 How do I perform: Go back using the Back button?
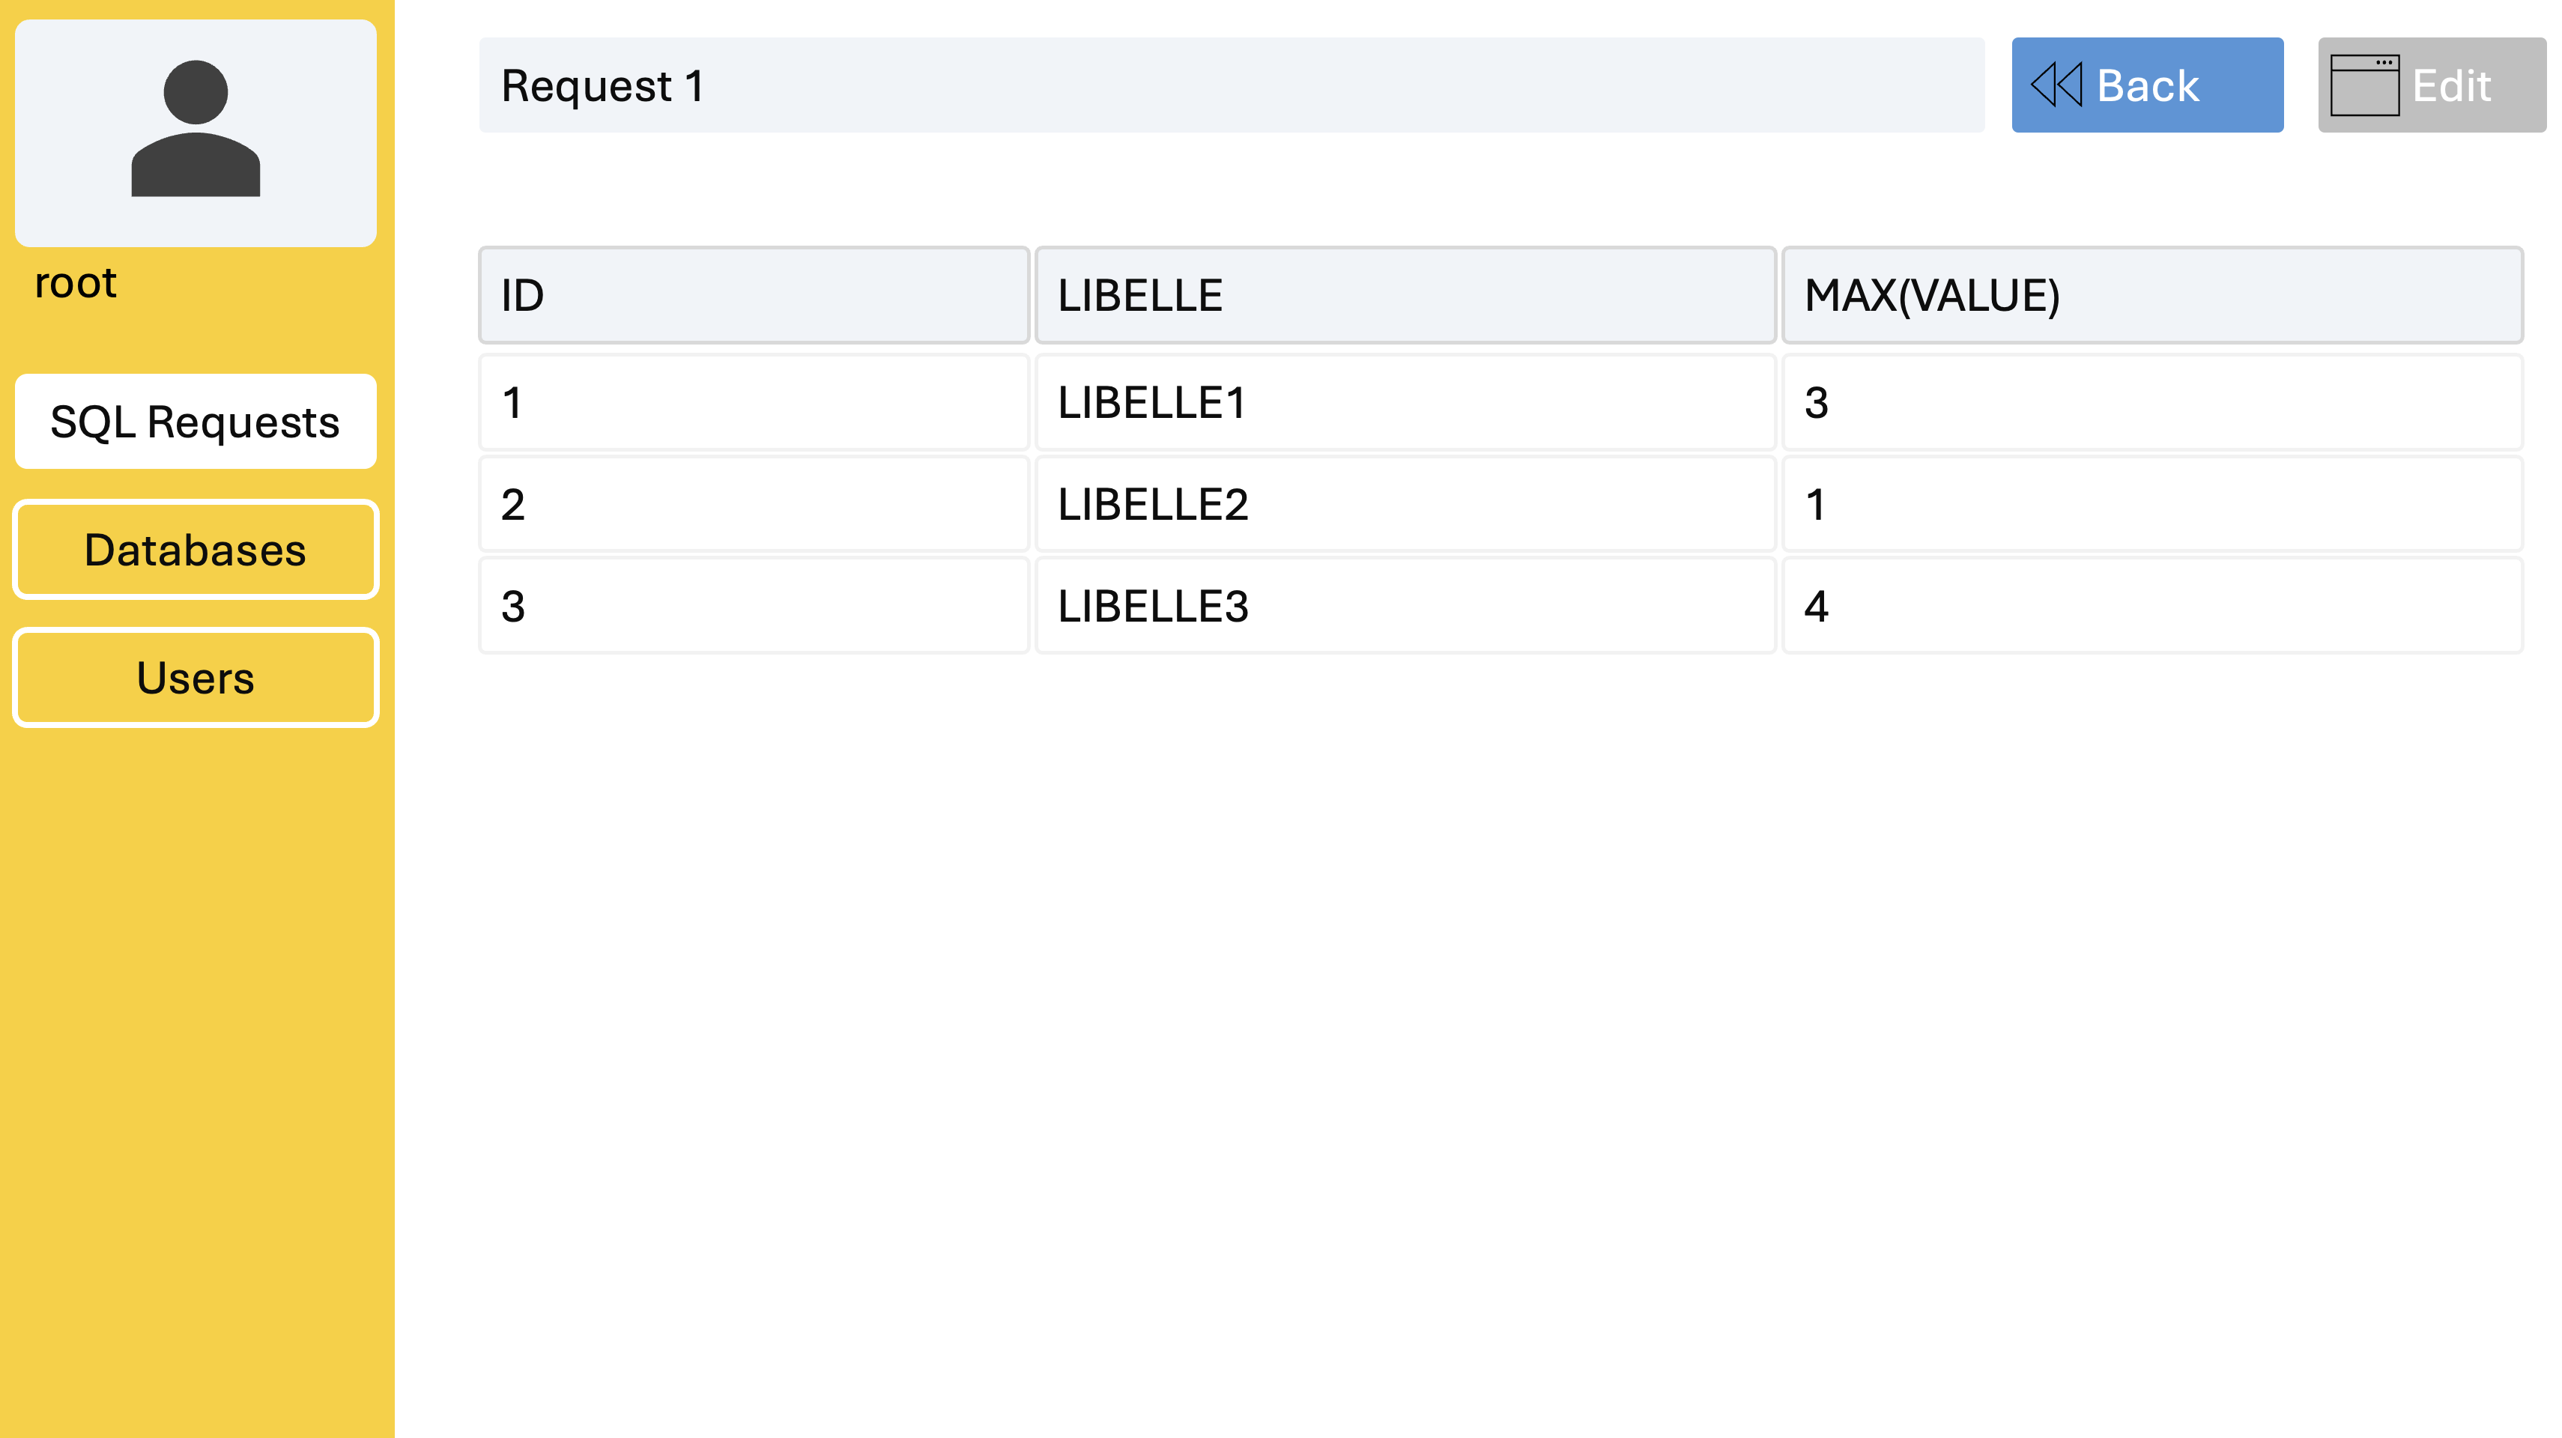(x=2147, y=85)
